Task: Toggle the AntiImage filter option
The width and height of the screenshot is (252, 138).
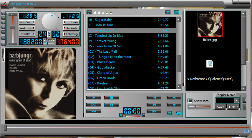Action: 71,34
